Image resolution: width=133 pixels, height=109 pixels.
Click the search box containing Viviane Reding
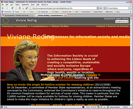pos(118,8)
